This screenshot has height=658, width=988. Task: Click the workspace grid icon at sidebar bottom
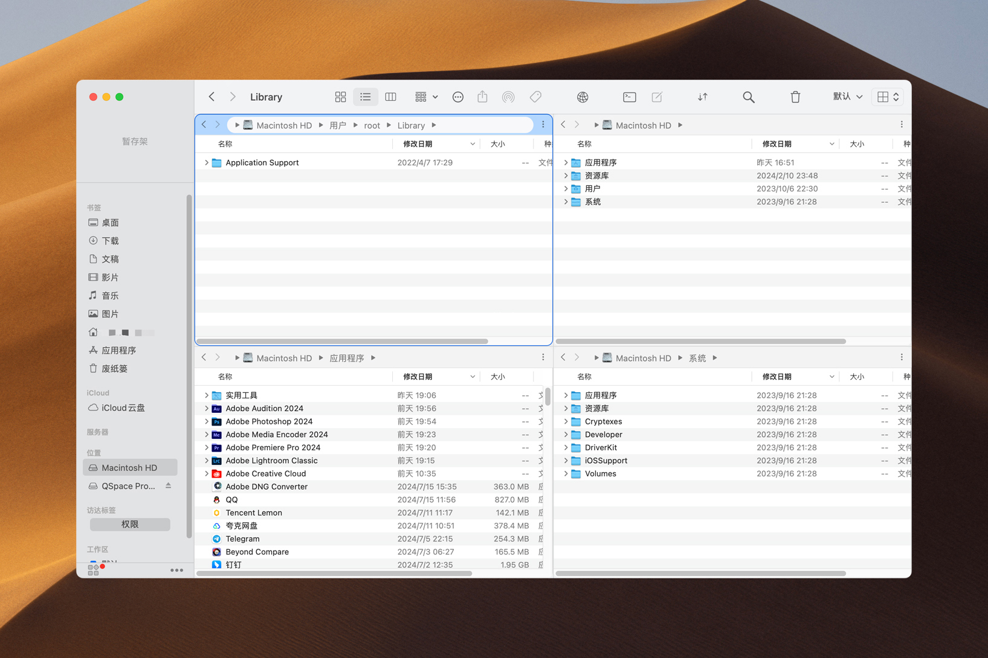point(94,570)
